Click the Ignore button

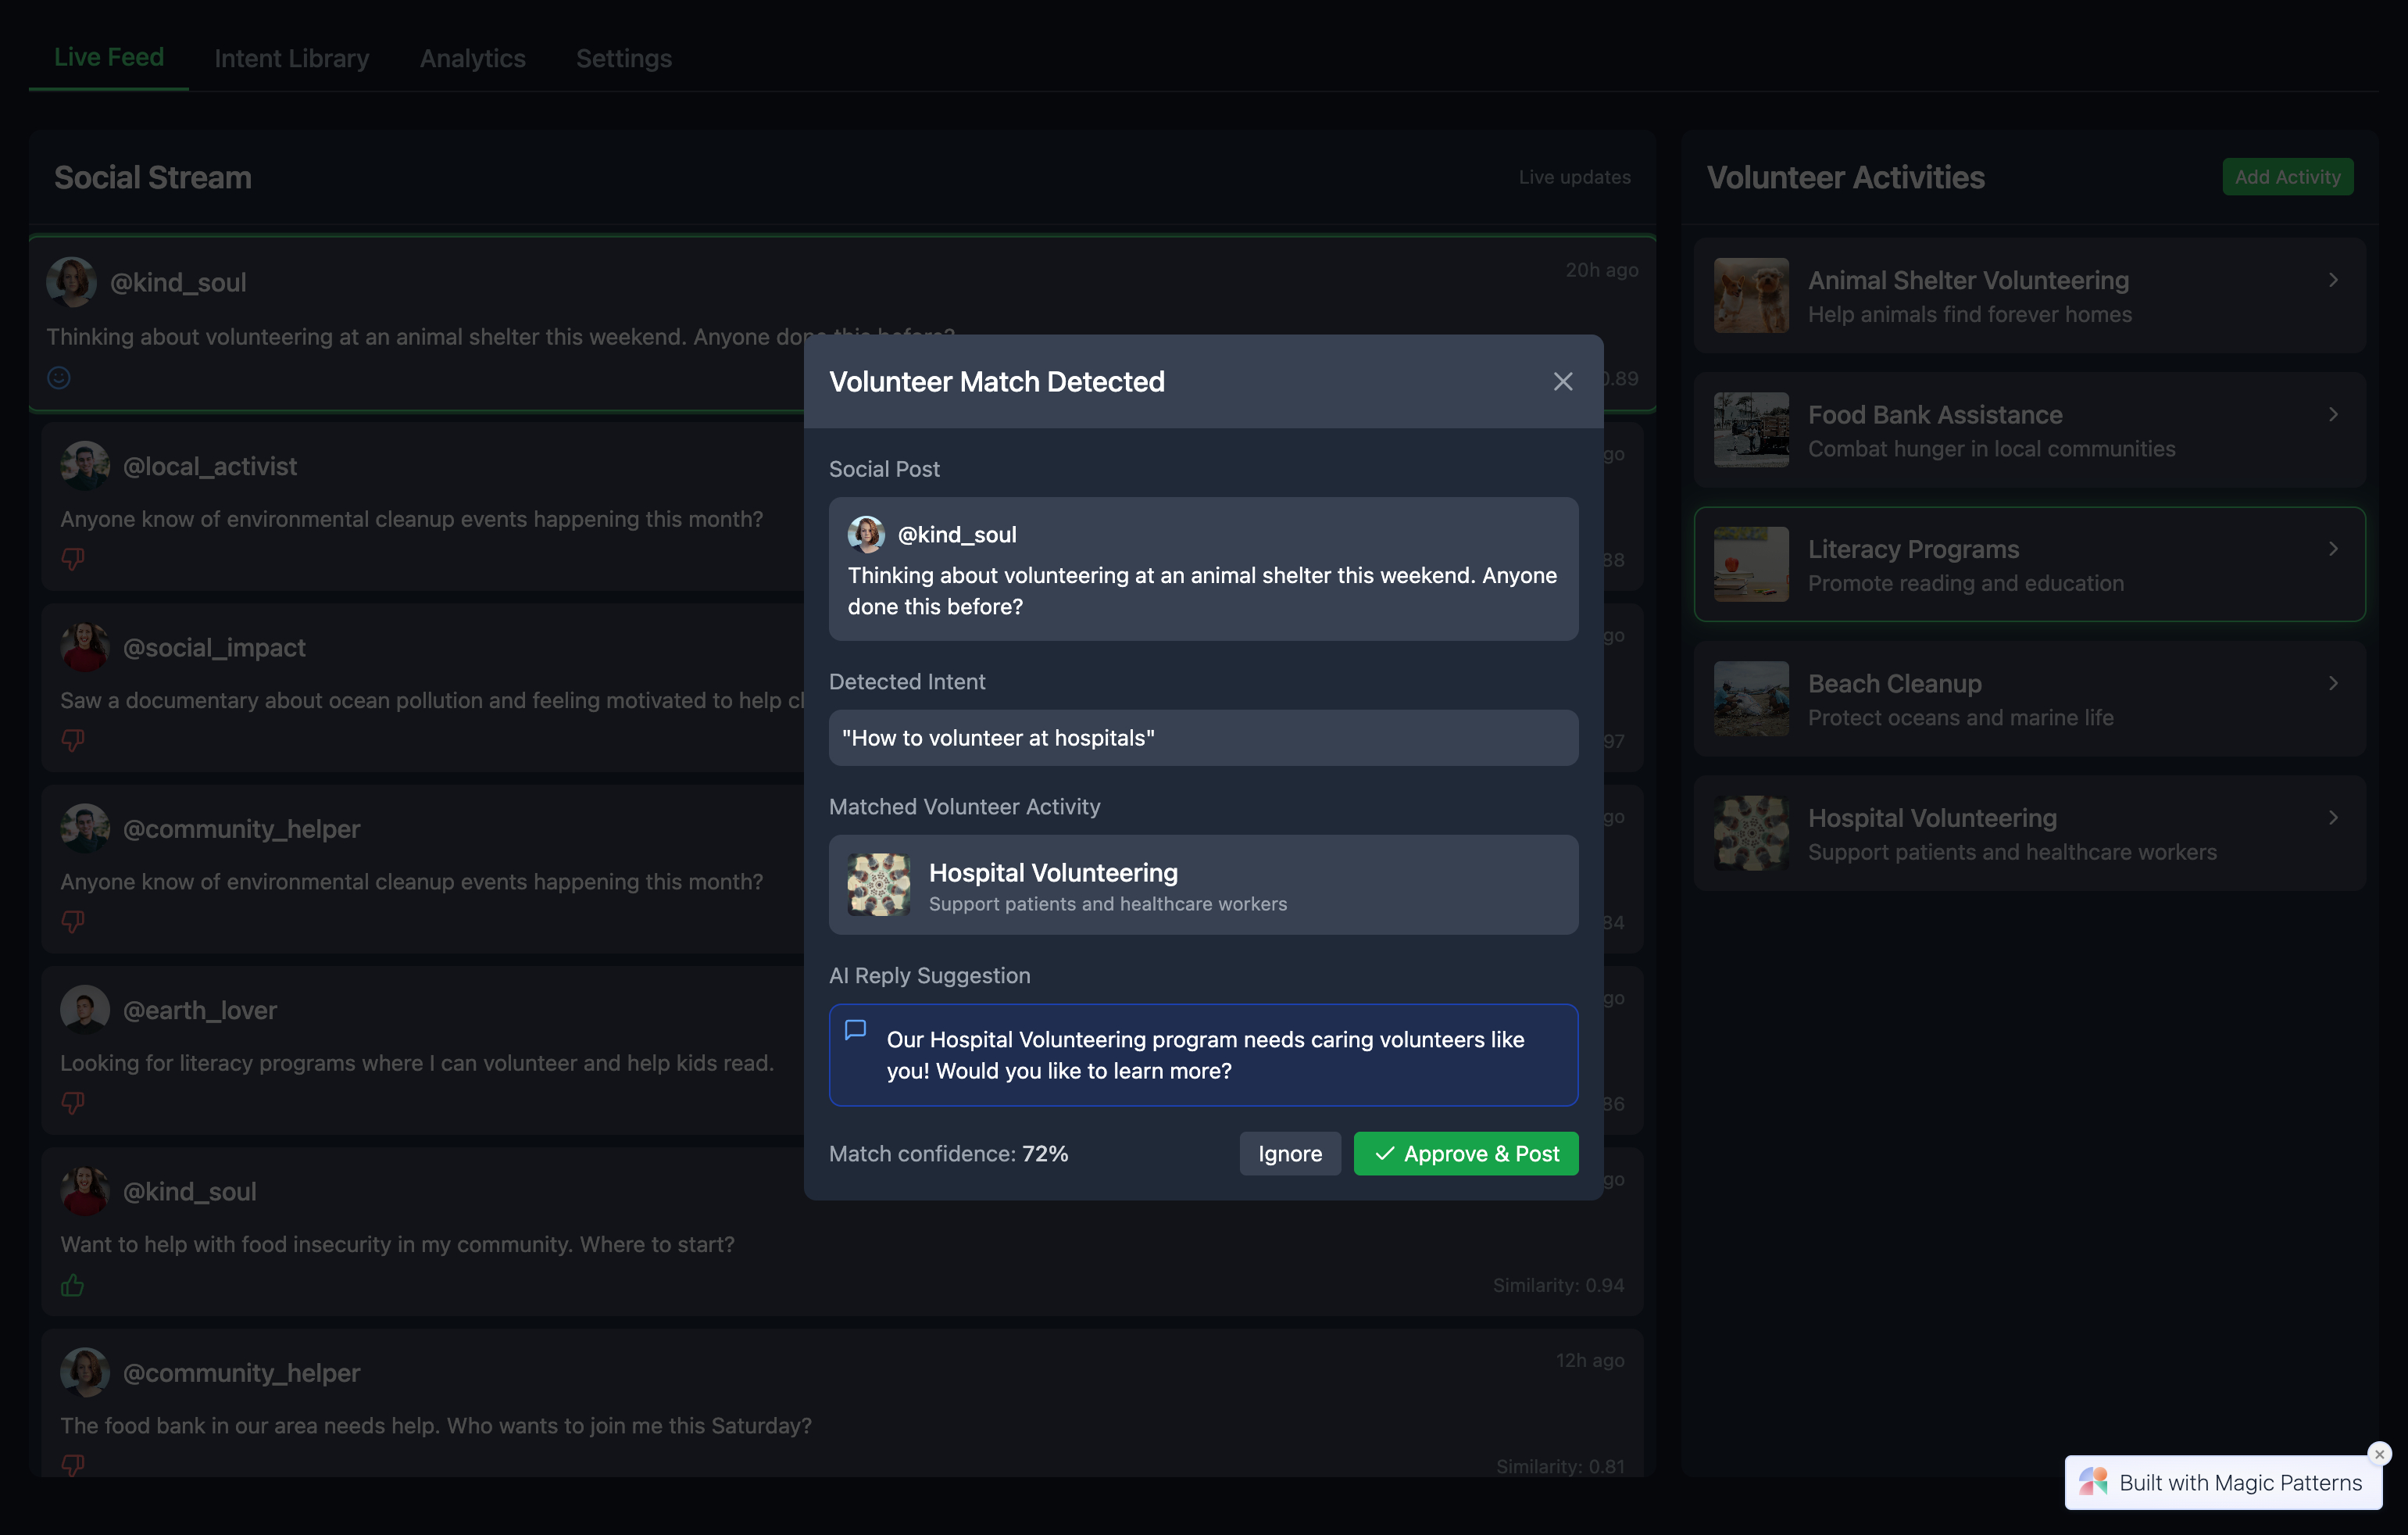pos(1289,1154)
